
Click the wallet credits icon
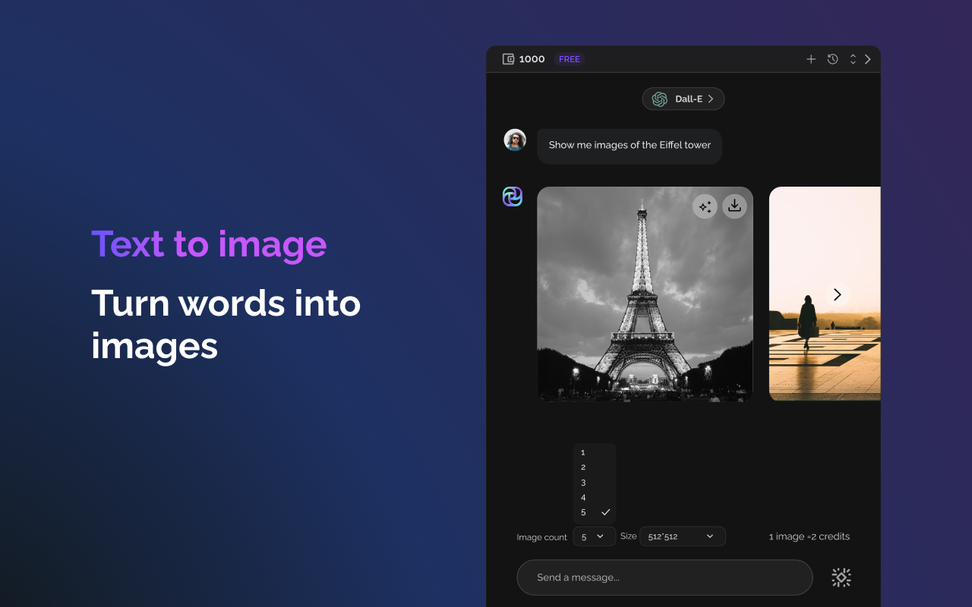click(508, 58)
